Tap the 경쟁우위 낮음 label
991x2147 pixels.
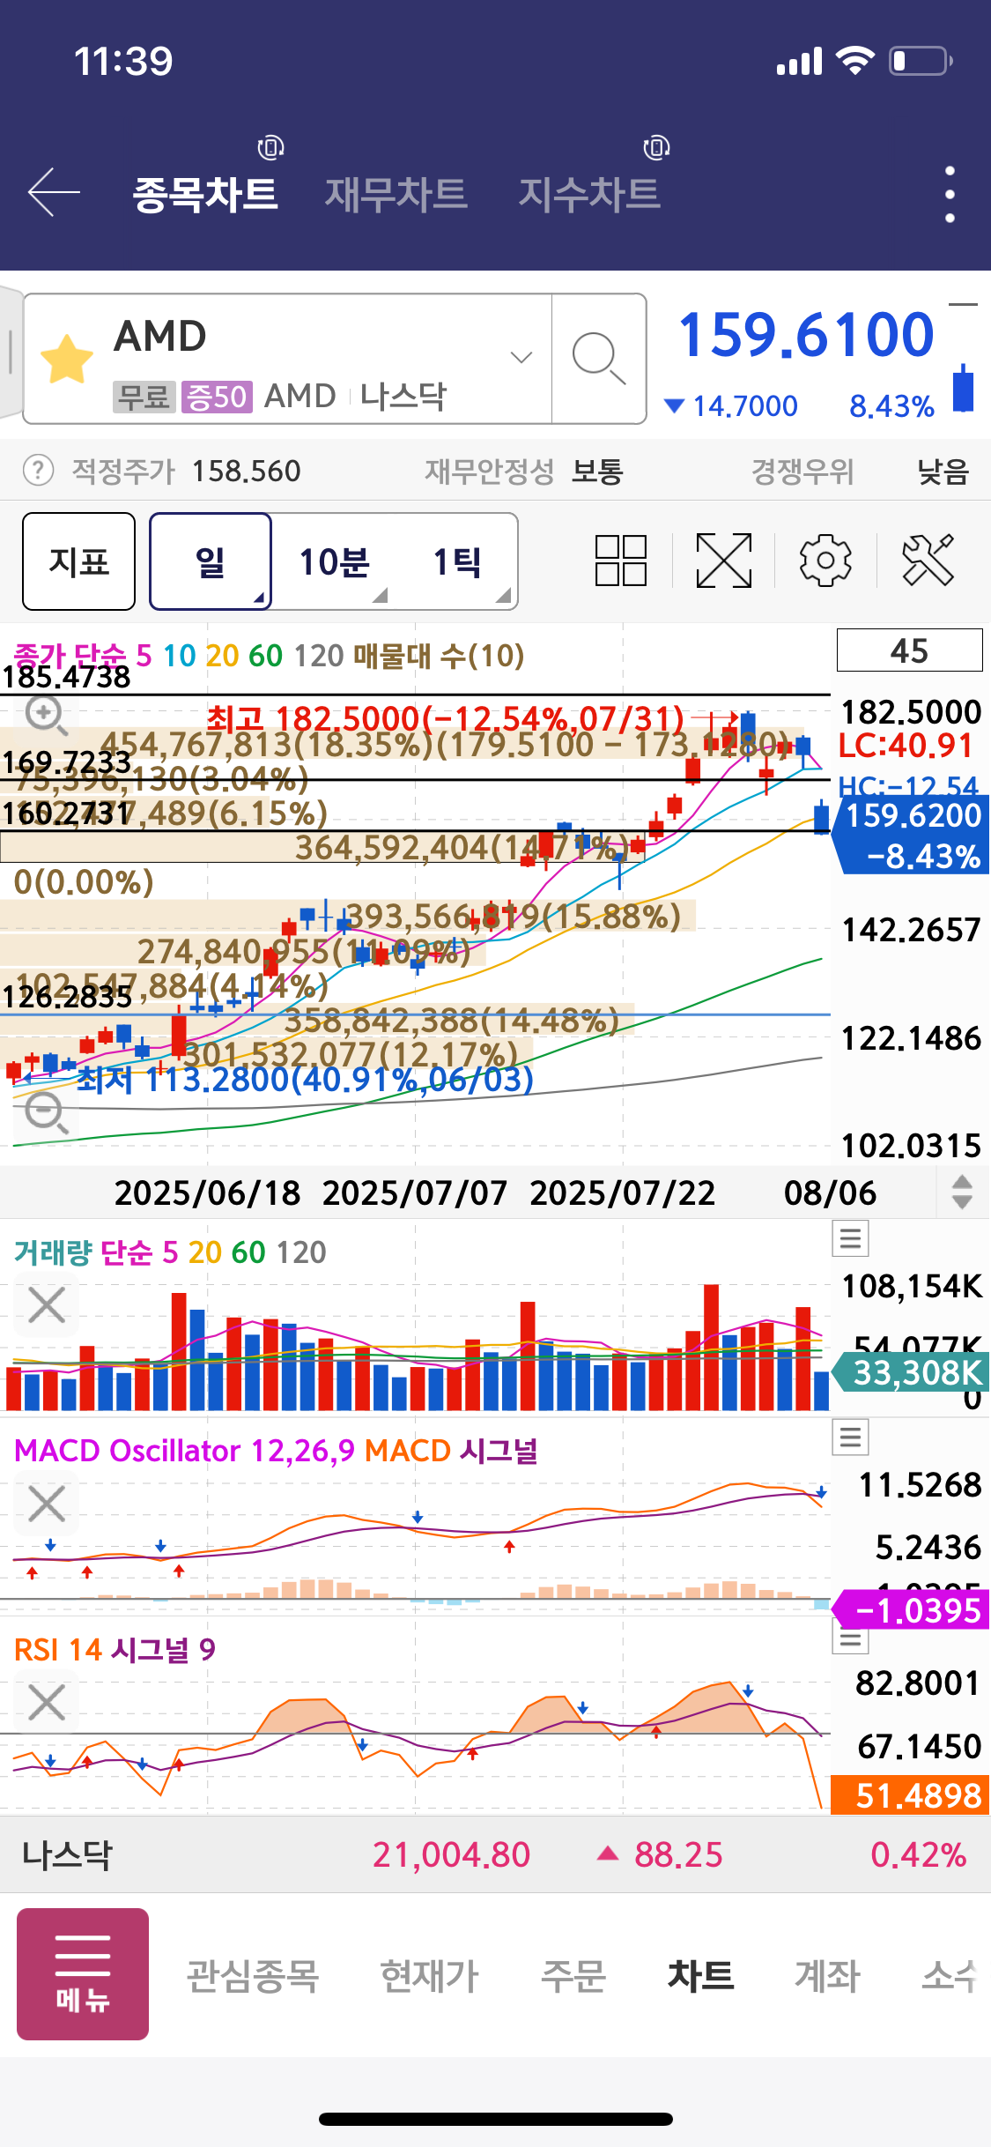[860, 471]
